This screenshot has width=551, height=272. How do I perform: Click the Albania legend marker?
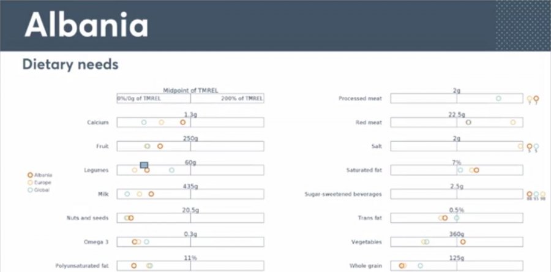pyautogui.click(x=31, y=175)
